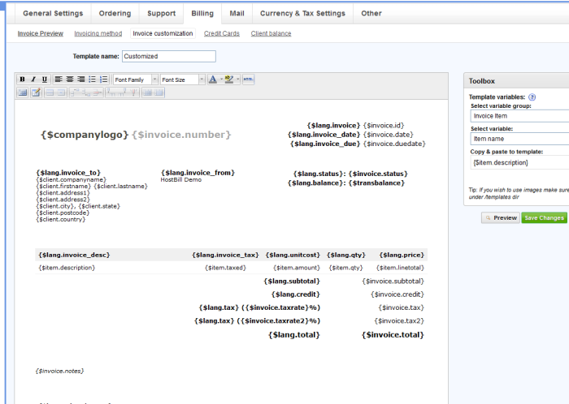Click the delete row icon
This screenshot has height=404, width=569.
pyautogui.click(x=98, y=92)
